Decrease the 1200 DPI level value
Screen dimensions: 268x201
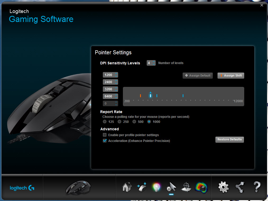tap(116, 76)
